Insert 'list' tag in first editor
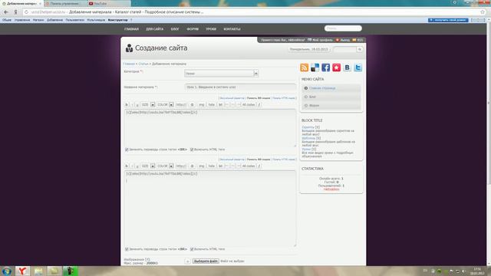Screen dimensions: 491x276 point(220,104)
